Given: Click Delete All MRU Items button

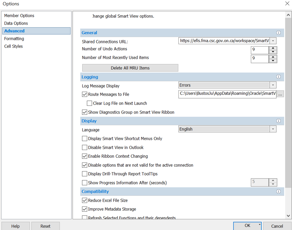Looking at the screenshot, I should tap(130, 68).
